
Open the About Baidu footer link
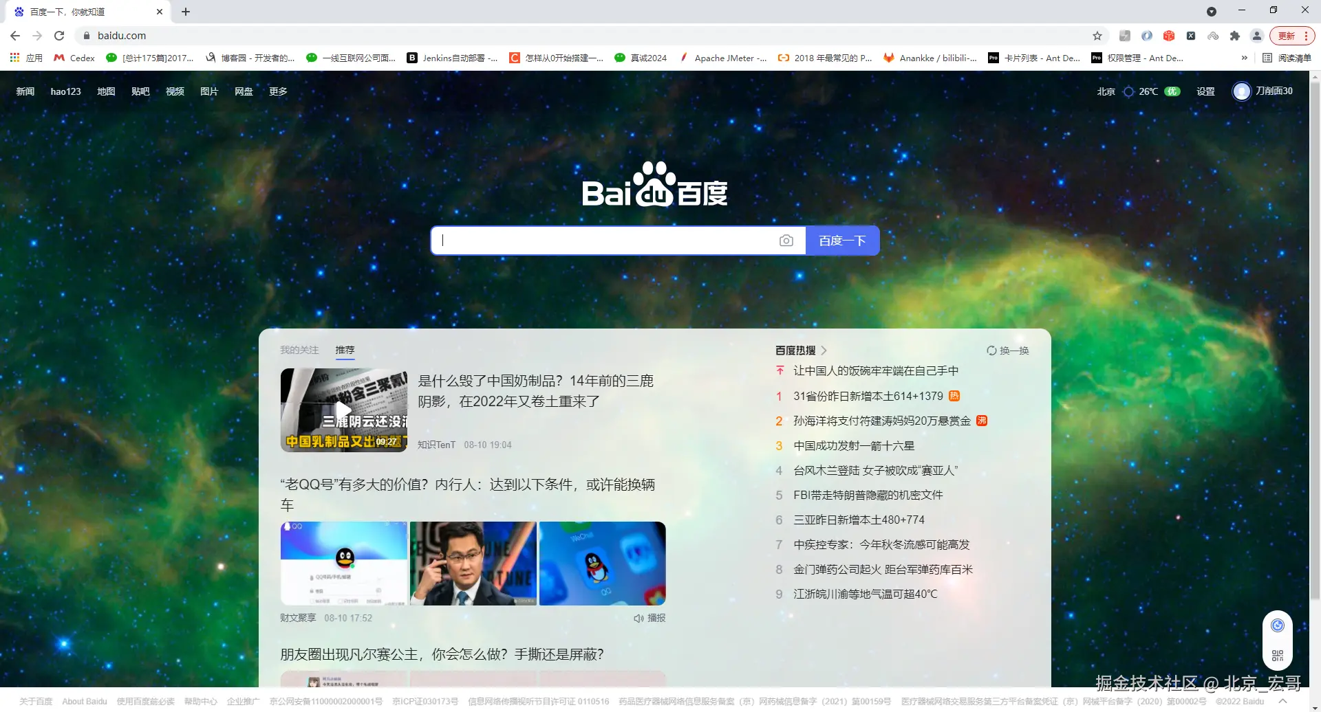[85, 702]
